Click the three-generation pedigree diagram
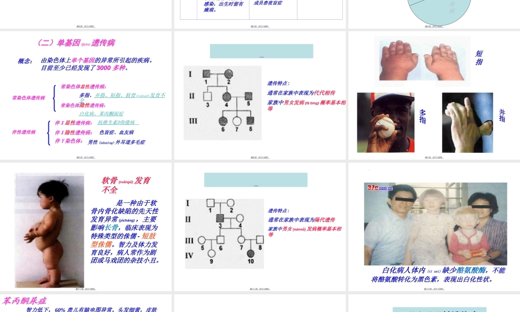The width and height of the screenshot is (520, 312). [x=223, y=102]
